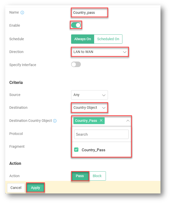This screenshot has height=204, width=171.
Task: Set the action to Block
Action: point(97,176)
